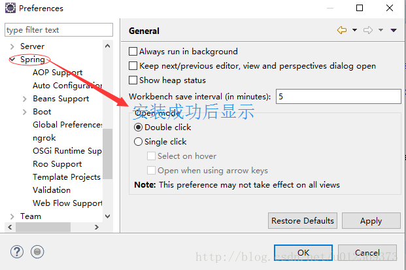Enable Always run in background checkbox
Image resolution: width=406 pixels, height=270 pixels.
click(133, 51)
